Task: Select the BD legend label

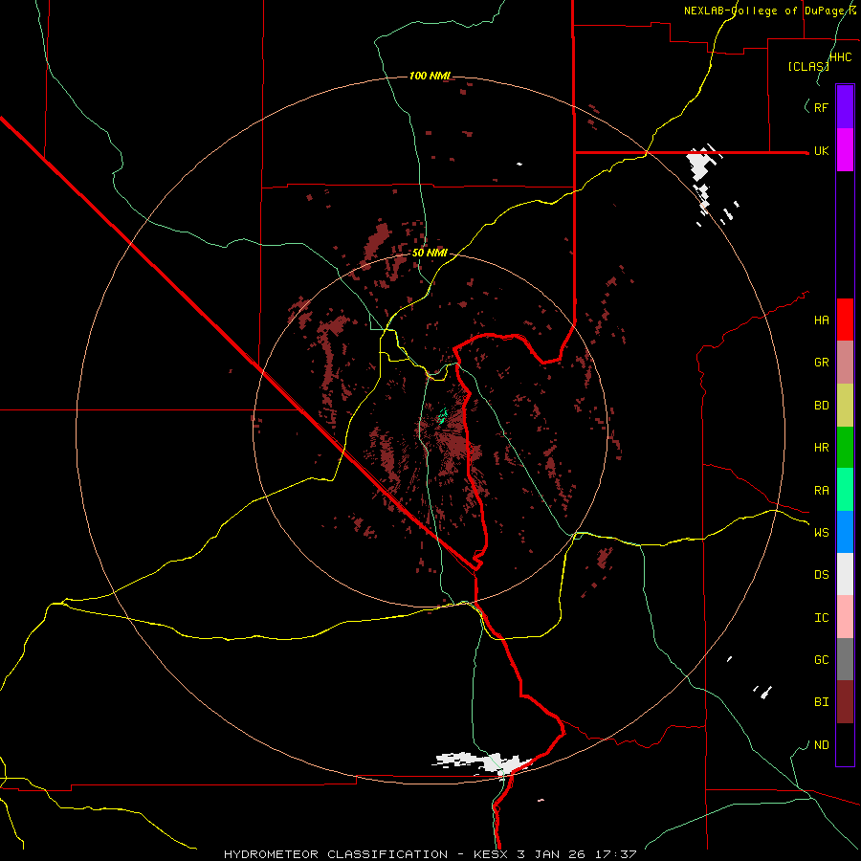Action: [x=821, y=406]
